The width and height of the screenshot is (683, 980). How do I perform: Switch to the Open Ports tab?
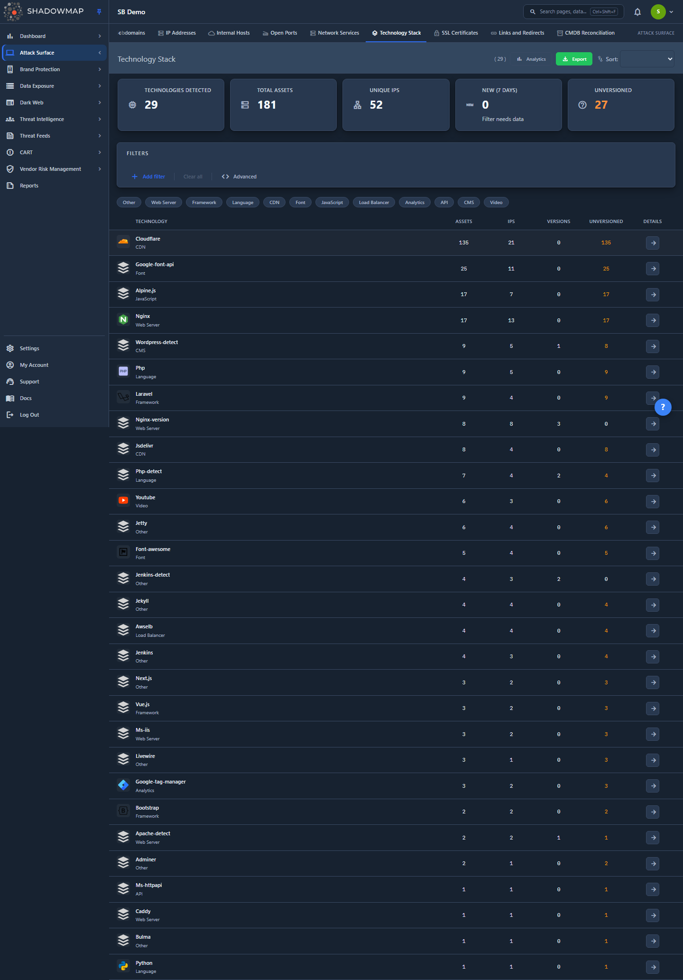[280, 33]
